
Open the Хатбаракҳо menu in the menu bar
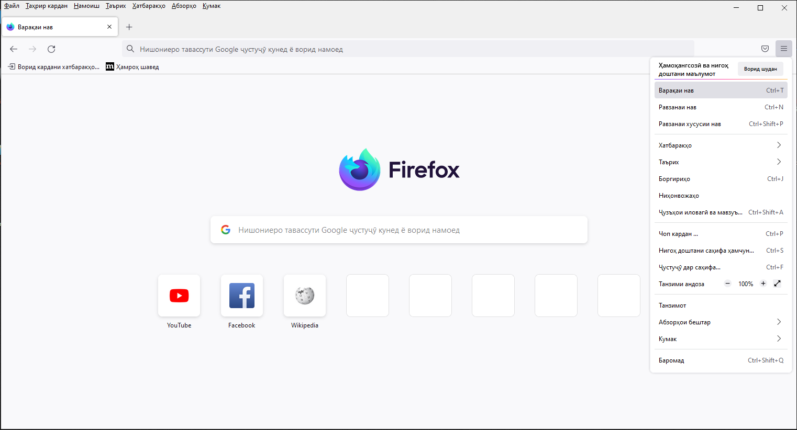coord(149,6)
